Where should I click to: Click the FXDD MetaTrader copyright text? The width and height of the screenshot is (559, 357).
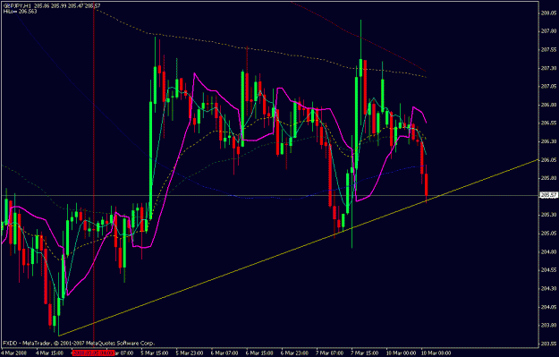coord(79,344)
